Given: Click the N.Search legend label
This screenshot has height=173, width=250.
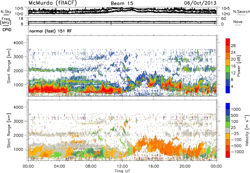Looking at the screenshot, I should point(242,12).
